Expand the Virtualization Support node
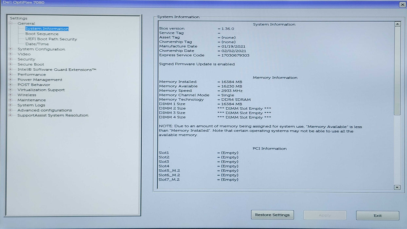The image size is (407, 229). pos(11,90)
